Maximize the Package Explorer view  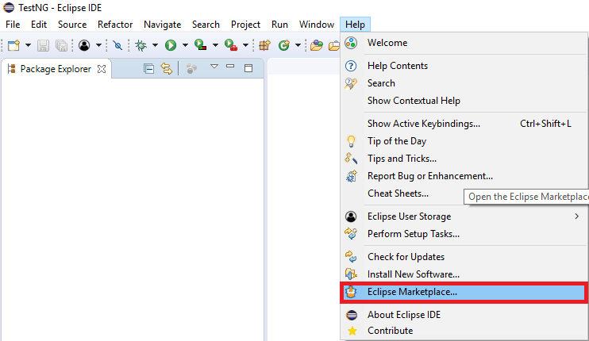pyautogui.click(x=248, y=68)
